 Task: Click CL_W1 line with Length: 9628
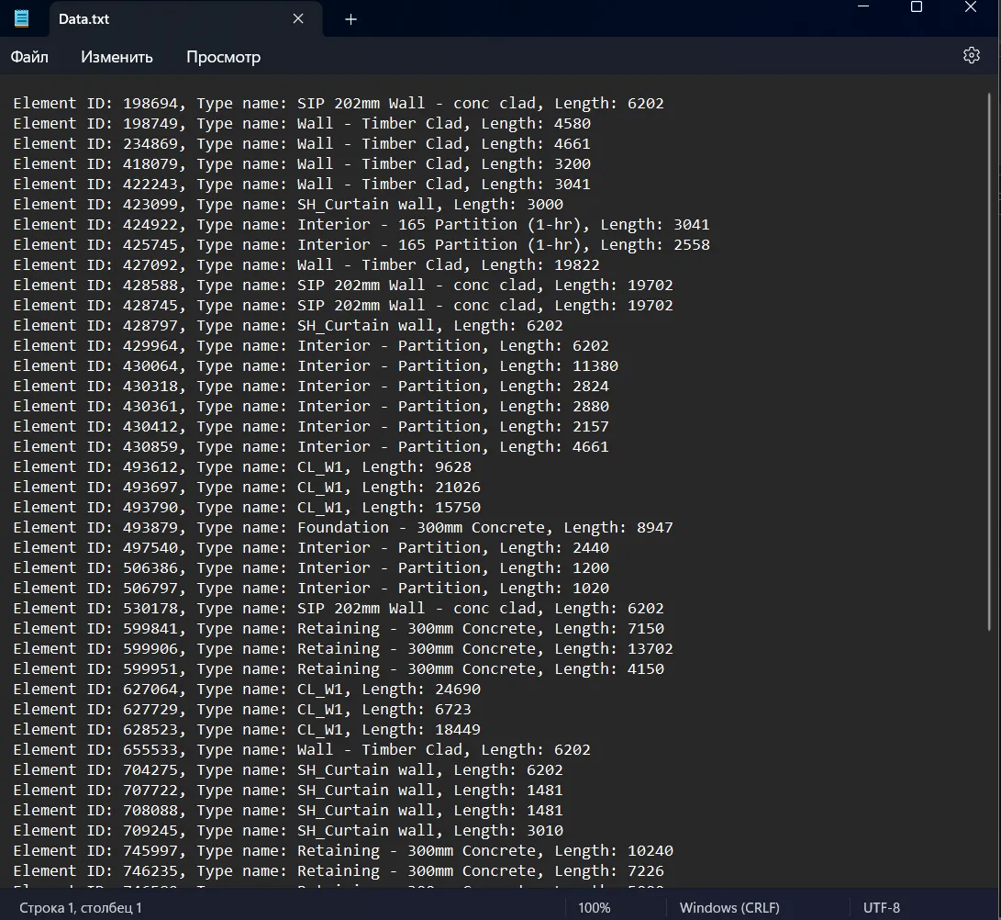pos(242,467)
